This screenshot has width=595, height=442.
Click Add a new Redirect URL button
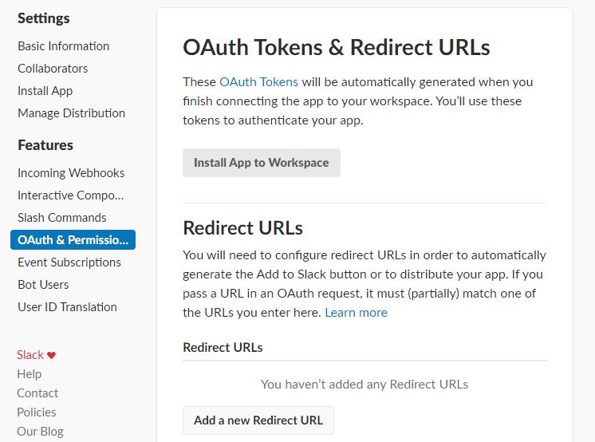pyautogui.click(x=258, y=420)
